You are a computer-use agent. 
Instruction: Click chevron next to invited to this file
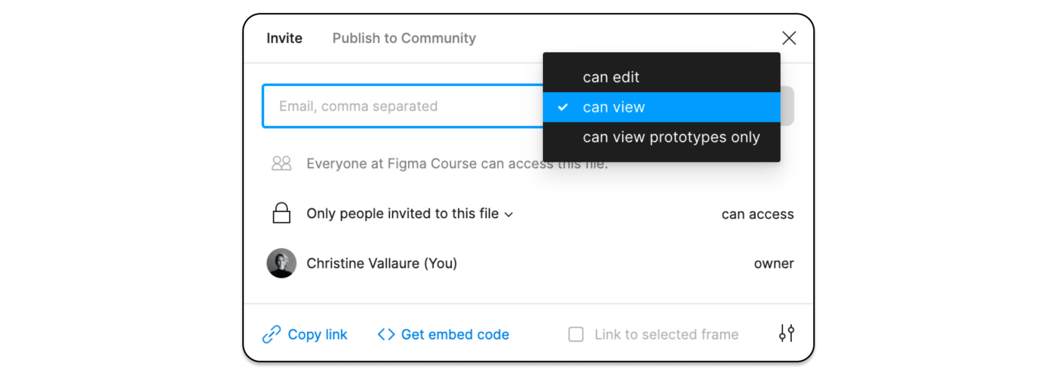click(x=509, y=215)
